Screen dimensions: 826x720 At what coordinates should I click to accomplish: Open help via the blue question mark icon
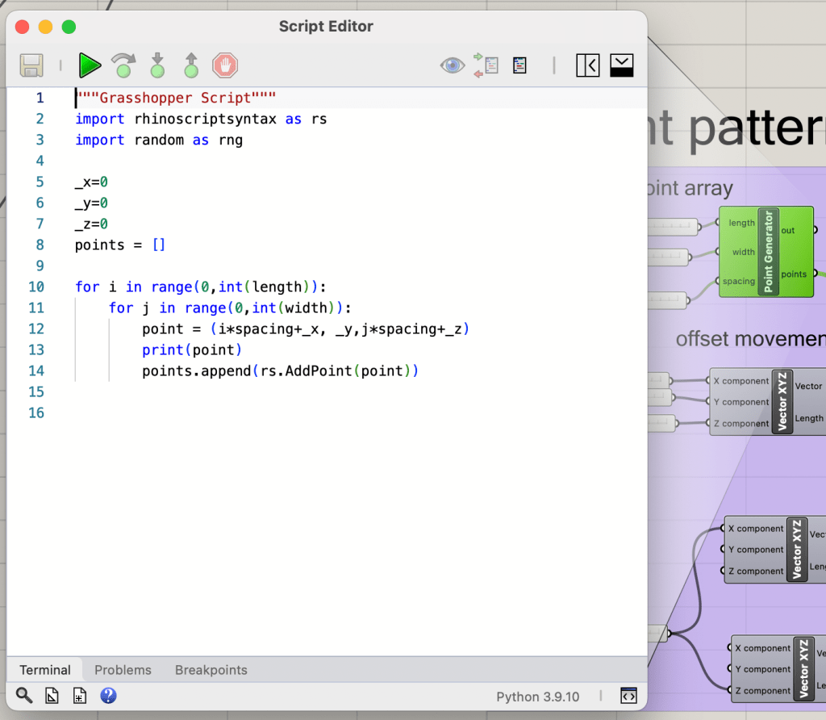click(108, 696)
